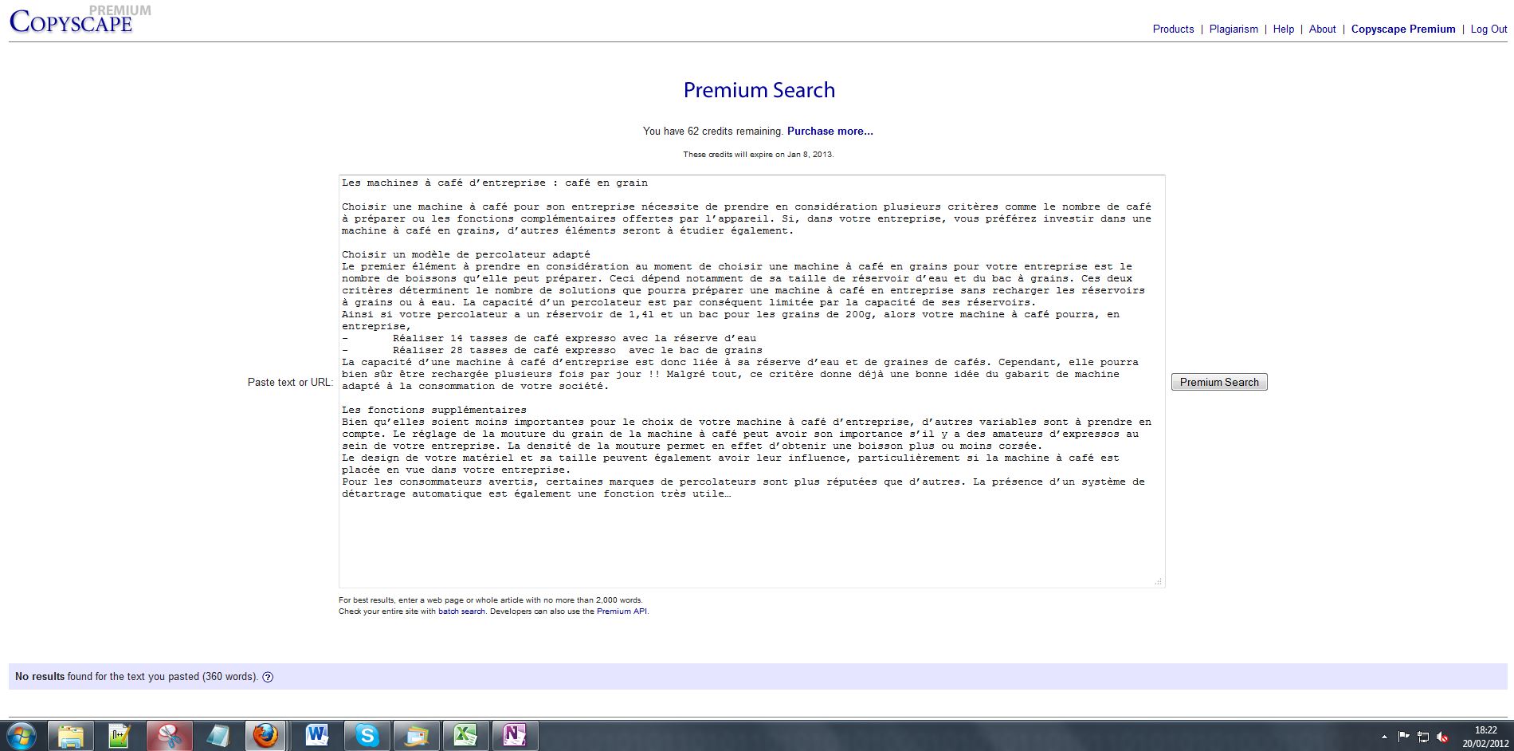Show hidden system tray icons

pyautogui.click(x=1384, y=737)
